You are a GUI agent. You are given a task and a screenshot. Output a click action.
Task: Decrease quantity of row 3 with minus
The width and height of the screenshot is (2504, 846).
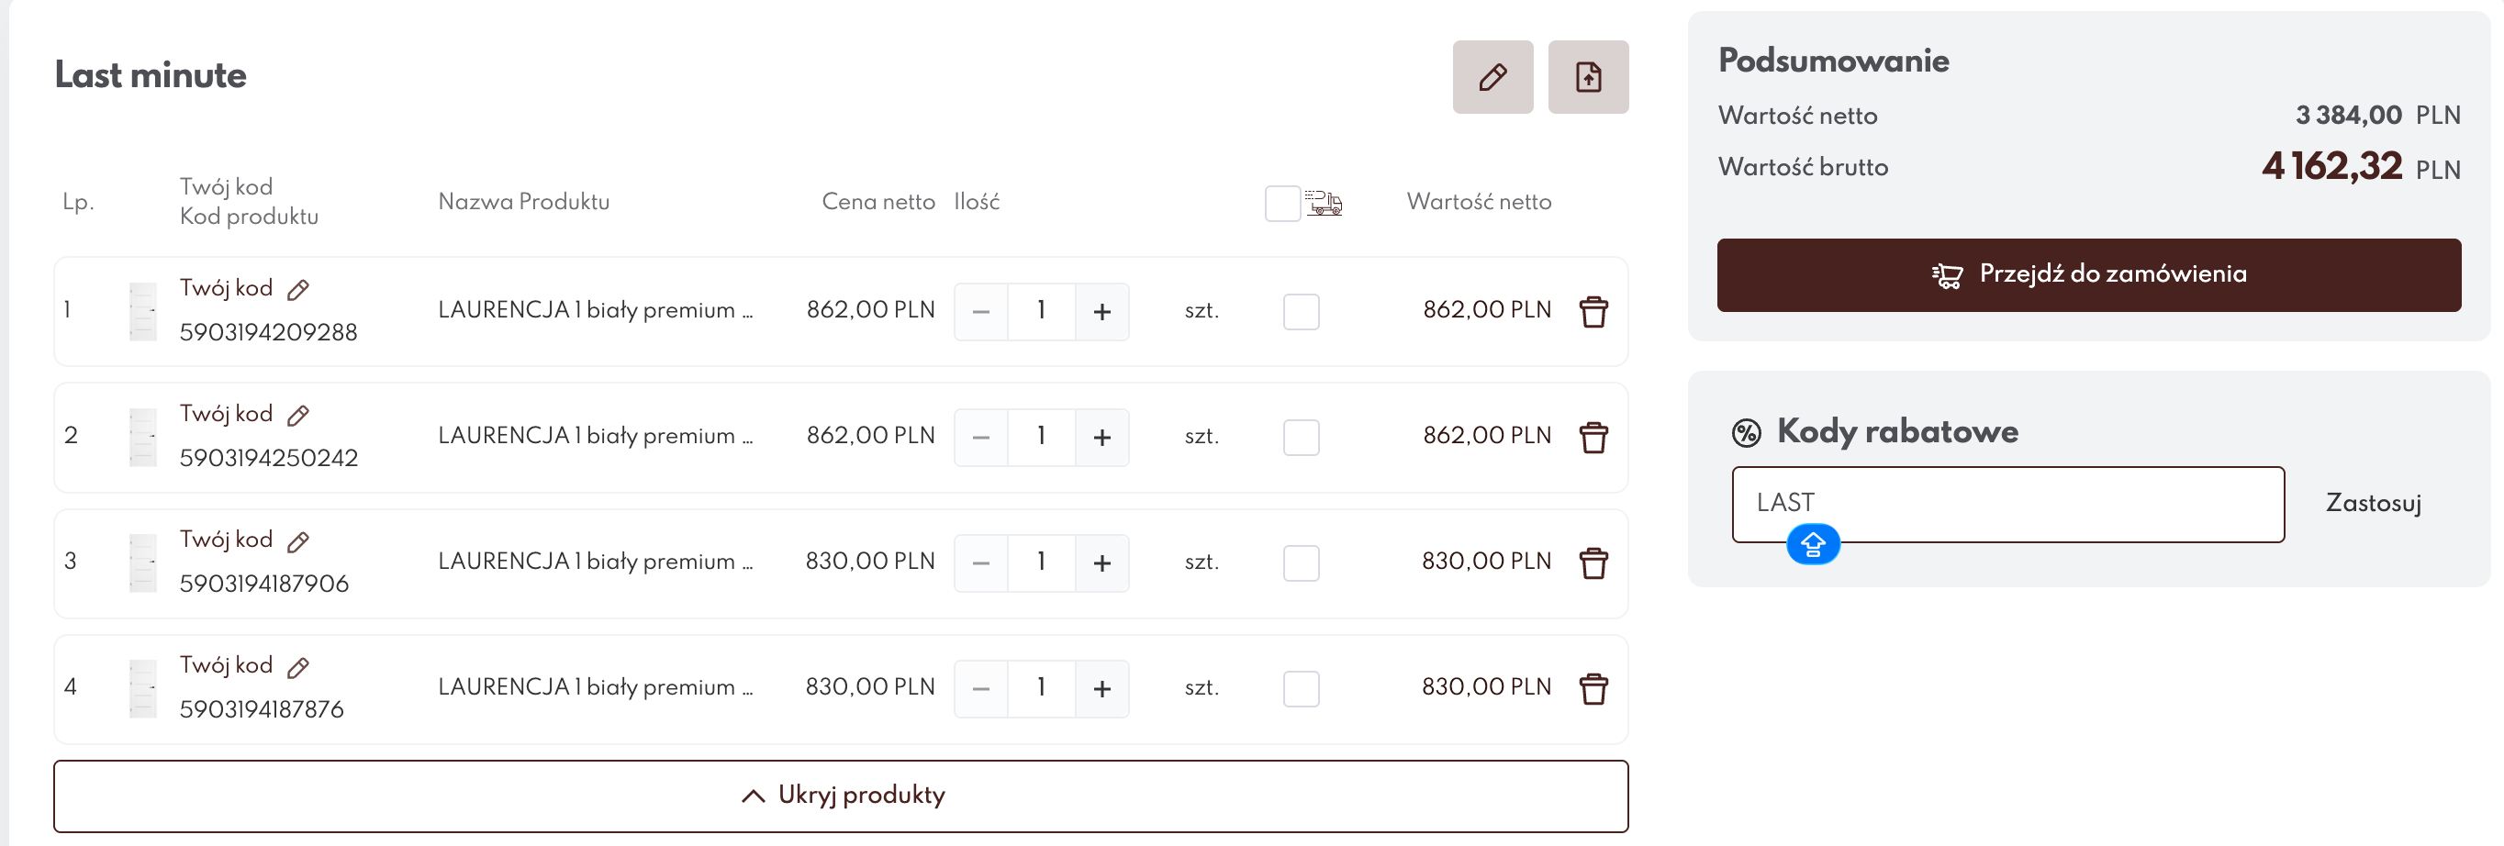[x=981, y=563]
